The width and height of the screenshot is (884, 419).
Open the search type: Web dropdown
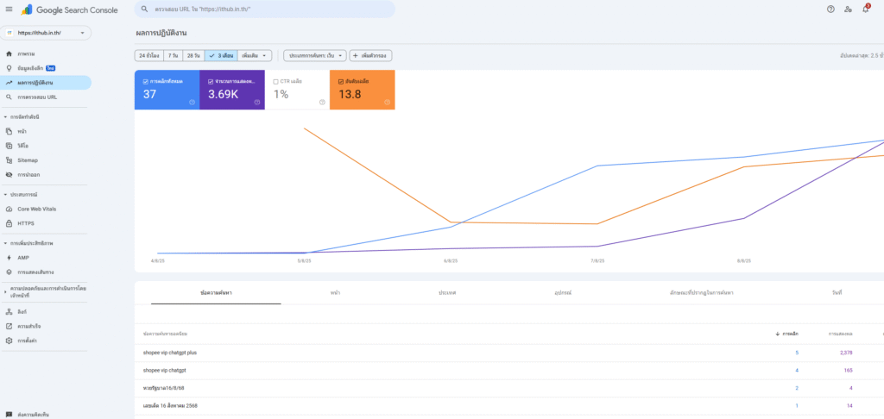[x=314, y=56]
